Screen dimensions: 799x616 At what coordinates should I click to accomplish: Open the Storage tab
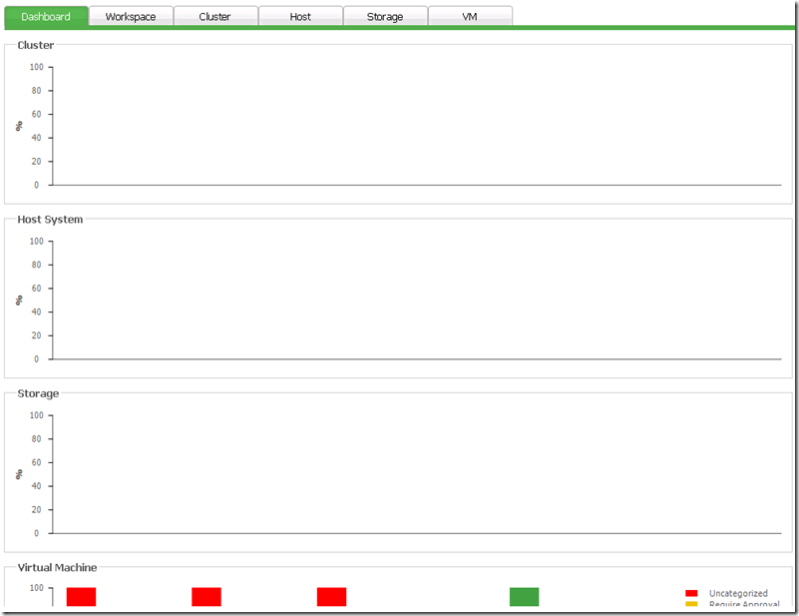click(x=385, y=16)
